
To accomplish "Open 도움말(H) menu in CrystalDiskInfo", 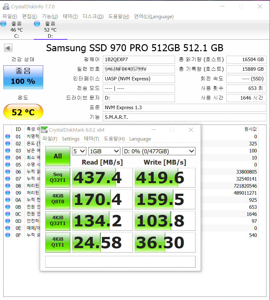I will [119, 17].
